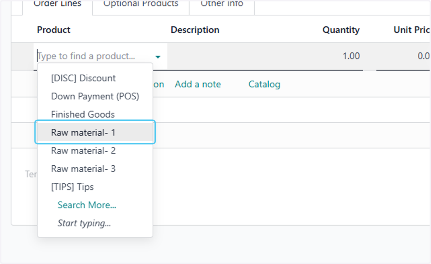This screenshot has width=431, height=264.
Task: Select 'Raw material- 1' product
Action: [x=95, y=132]
